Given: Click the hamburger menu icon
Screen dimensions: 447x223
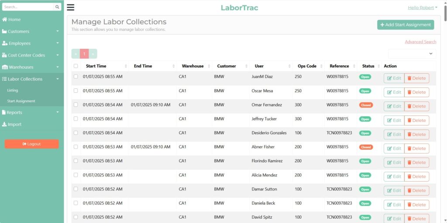Looking at the screenshot, I should coord(70,7).
